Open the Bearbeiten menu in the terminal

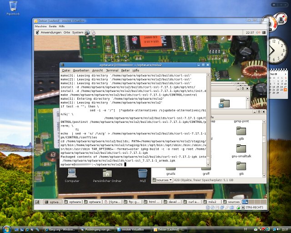click(x=81, y=71)
